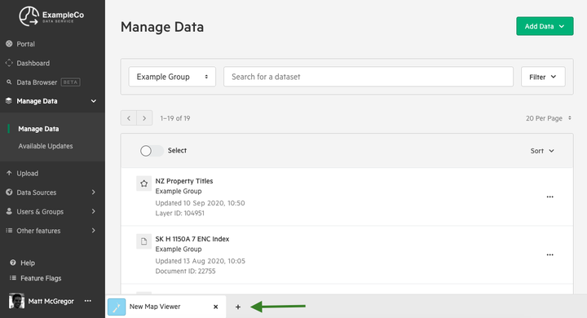Open the user options ellipsis menu

(87, 301)
